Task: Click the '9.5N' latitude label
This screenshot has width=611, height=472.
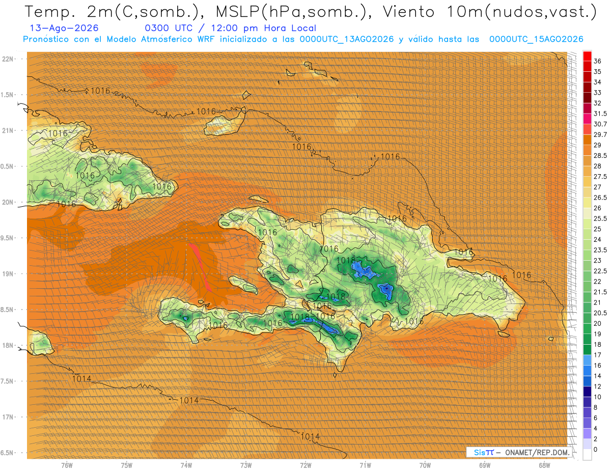Action: point(8,238)
